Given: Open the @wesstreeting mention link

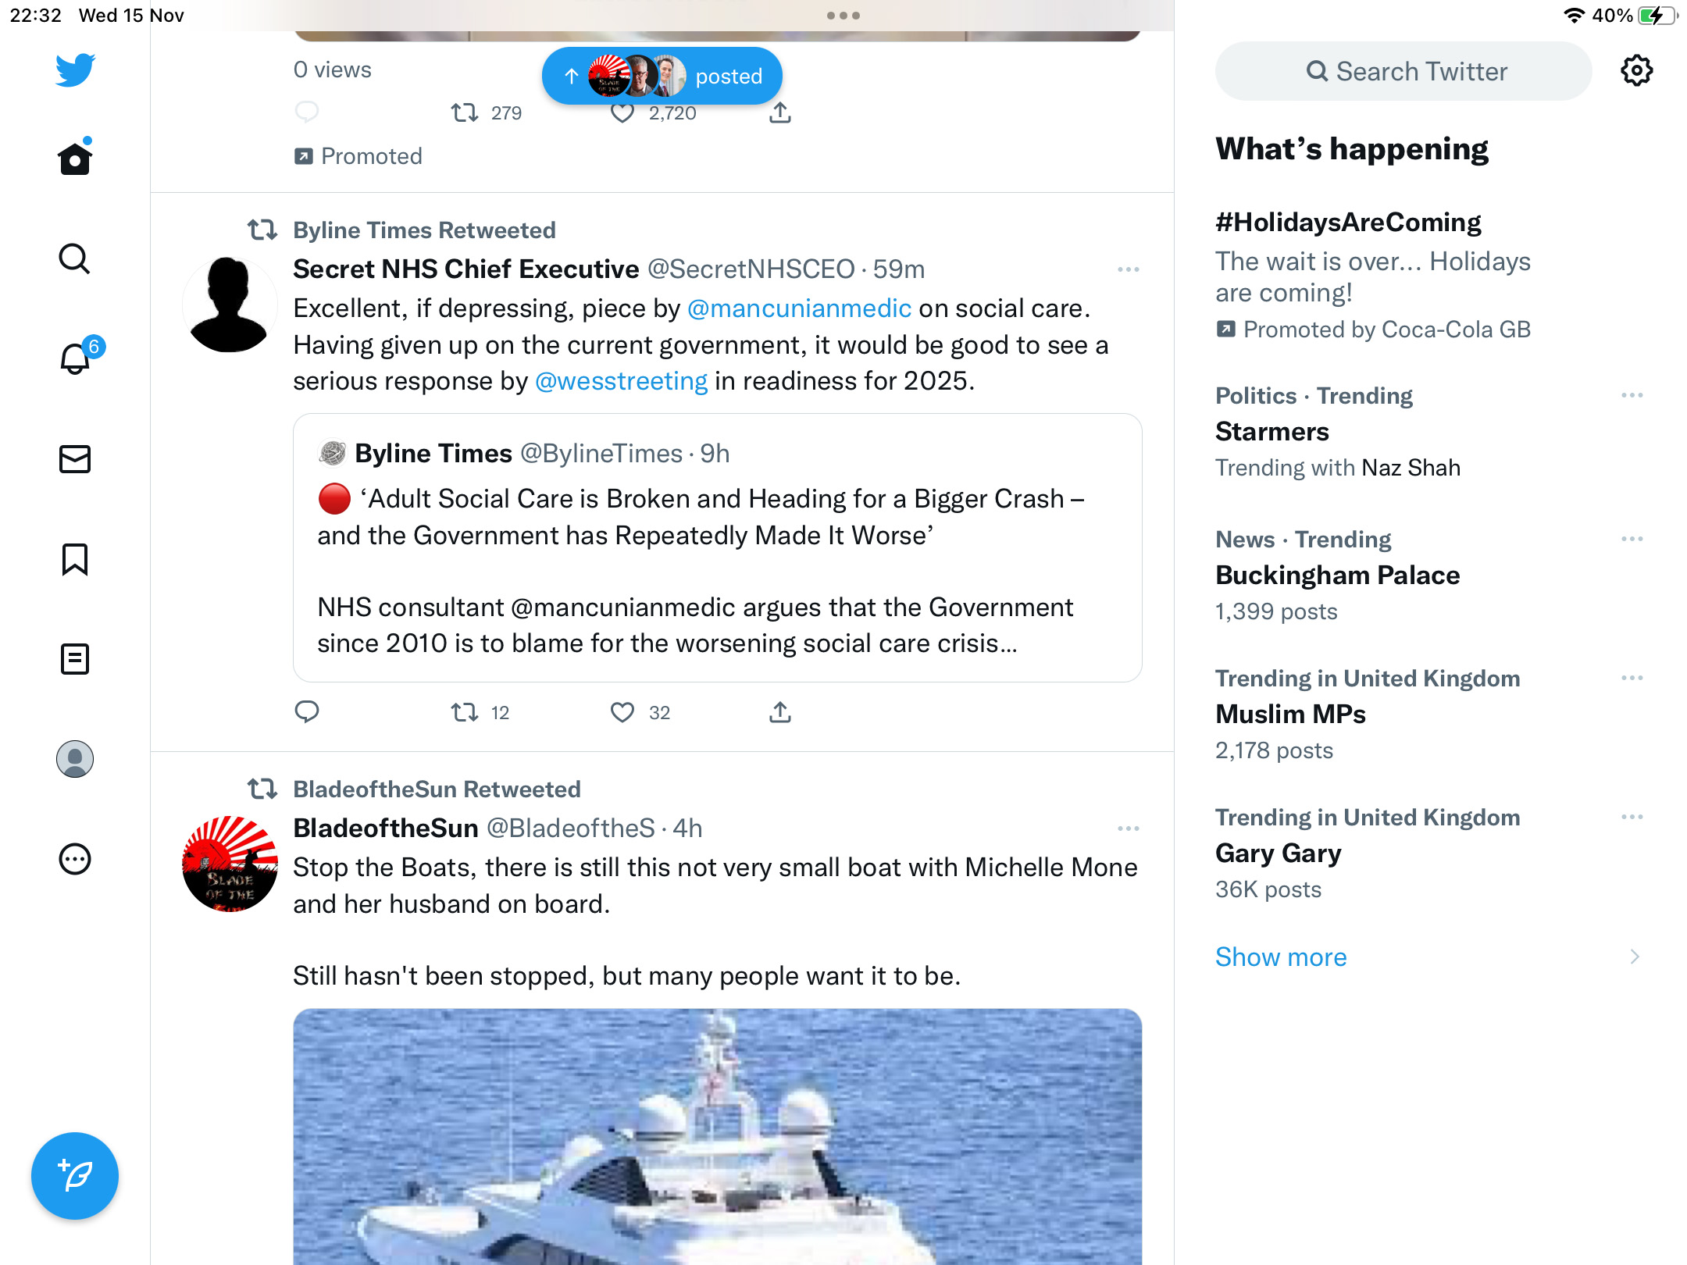Looking at the screenshot, I should 622,381.
